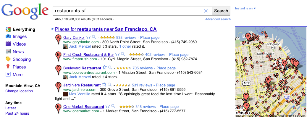The height and width of the screenshot is (117, 307).
Task: Open the Gary Danko title link
Action: (x=74, y=37)
